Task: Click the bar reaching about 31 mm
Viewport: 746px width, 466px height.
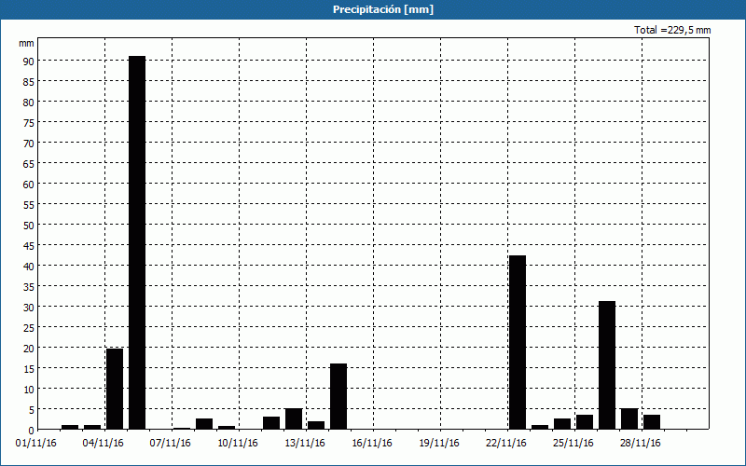Action: (607, 365)
